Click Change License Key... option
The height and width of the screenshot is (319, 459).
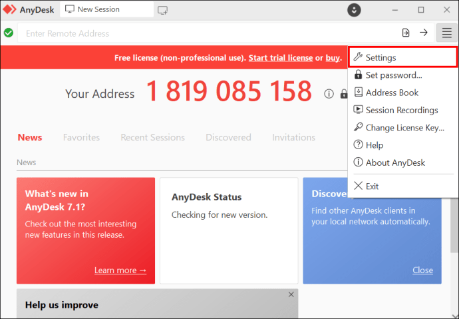click(403, 128)
